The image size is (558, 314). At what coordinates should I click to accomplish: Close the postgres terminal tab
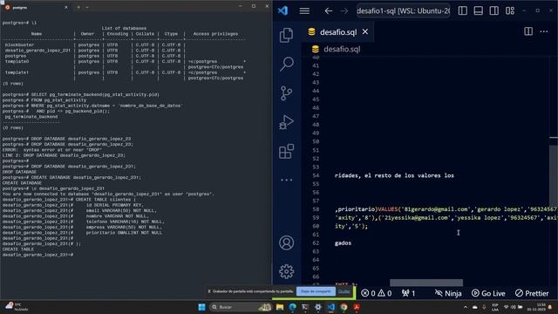click(x=66, y=7)
